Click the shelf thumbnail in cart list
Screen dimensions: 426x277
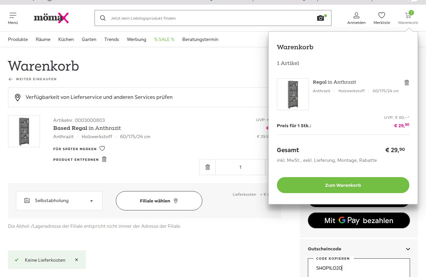24,131
